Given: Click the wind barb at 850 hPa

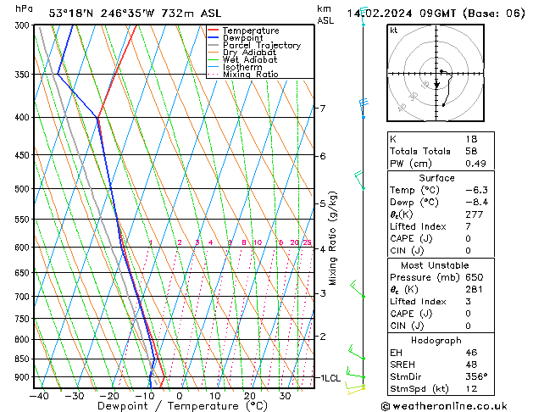Looking at the screenshot, I should (356, 353).
